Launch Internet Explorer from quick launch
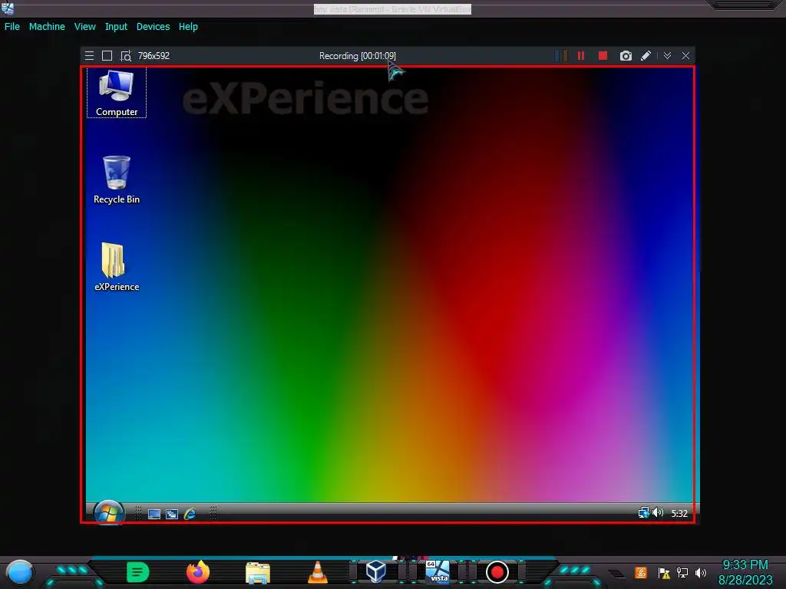The height and width of the screenshot is (589, 786). 190,514
